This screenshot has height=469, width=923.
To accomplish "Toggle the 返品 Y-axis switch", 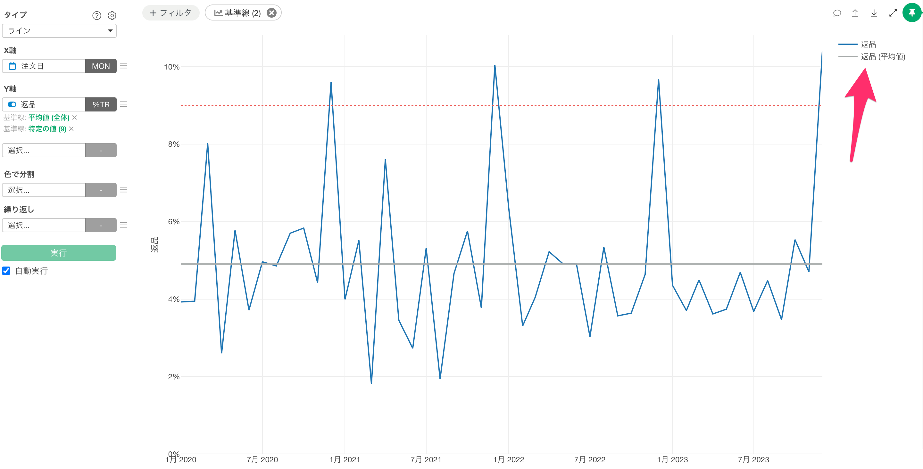I will (x=12, y=105).
